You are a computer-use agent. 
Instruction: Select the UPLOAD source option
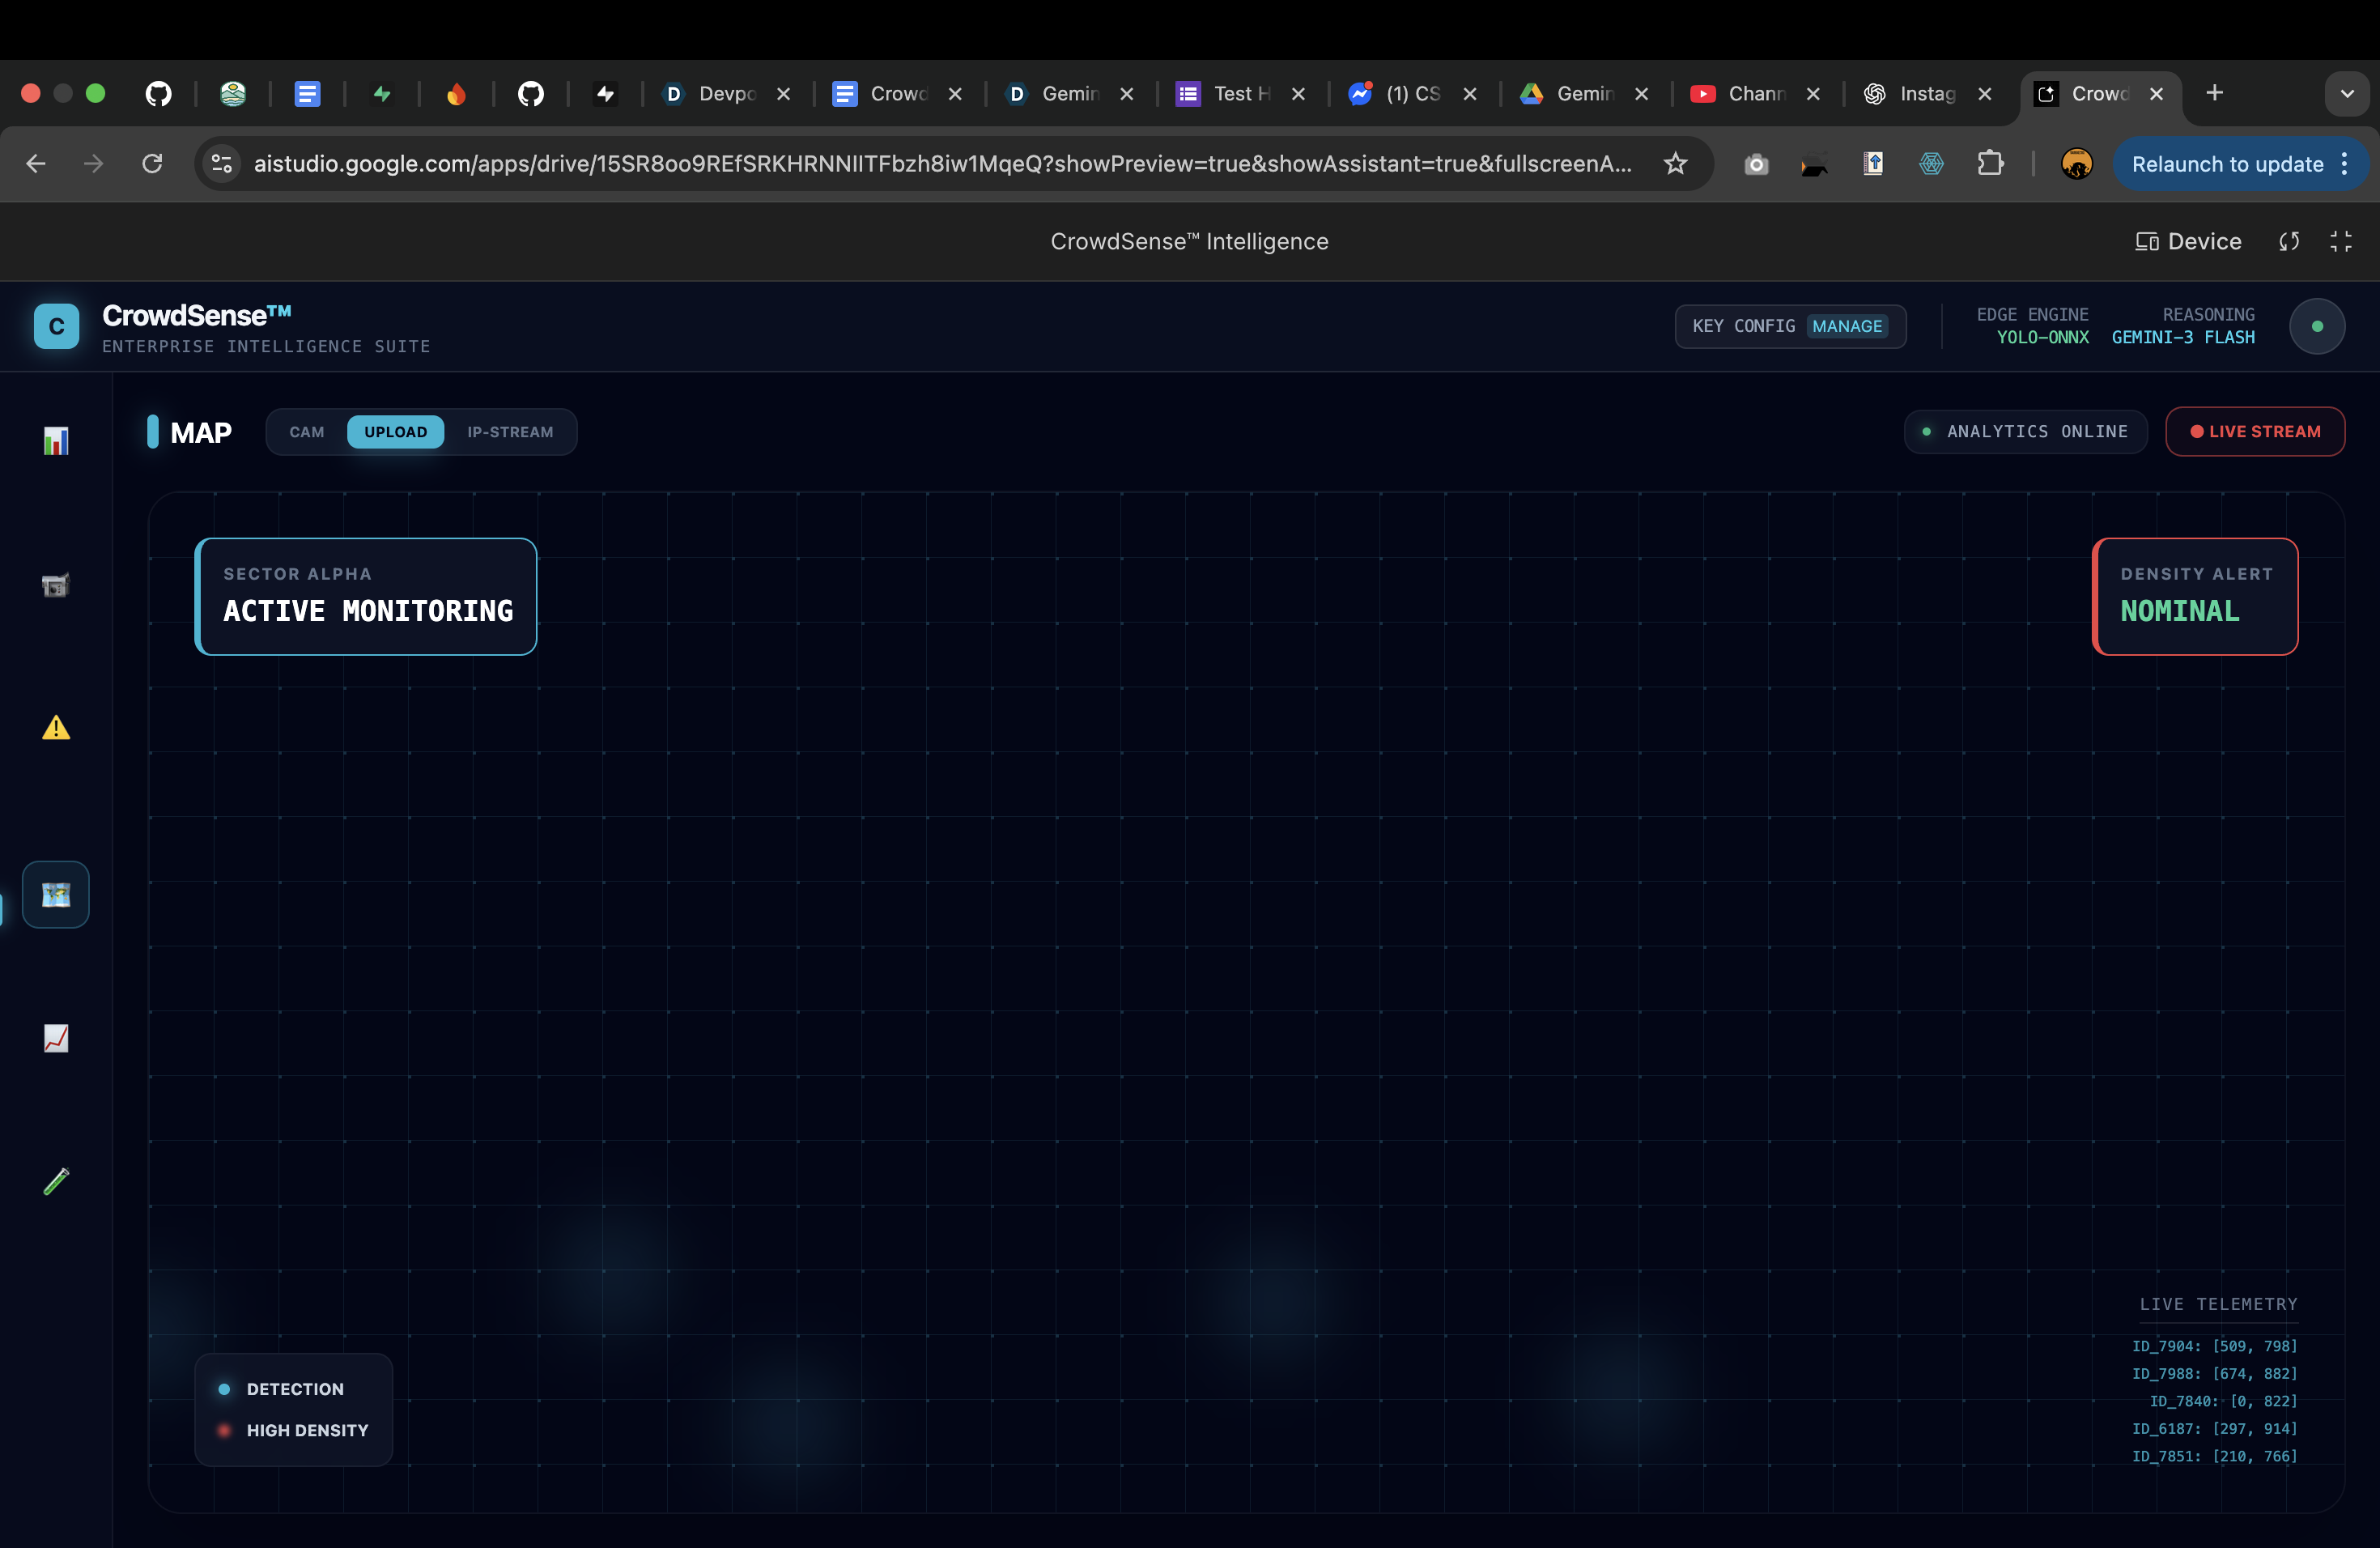pos(395,432)
